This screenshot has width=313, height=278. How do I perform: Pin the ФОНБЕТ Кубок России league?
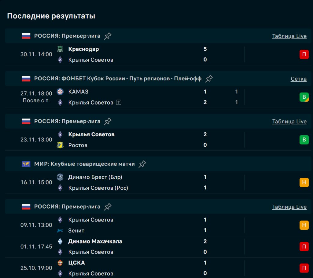[209, 79]
